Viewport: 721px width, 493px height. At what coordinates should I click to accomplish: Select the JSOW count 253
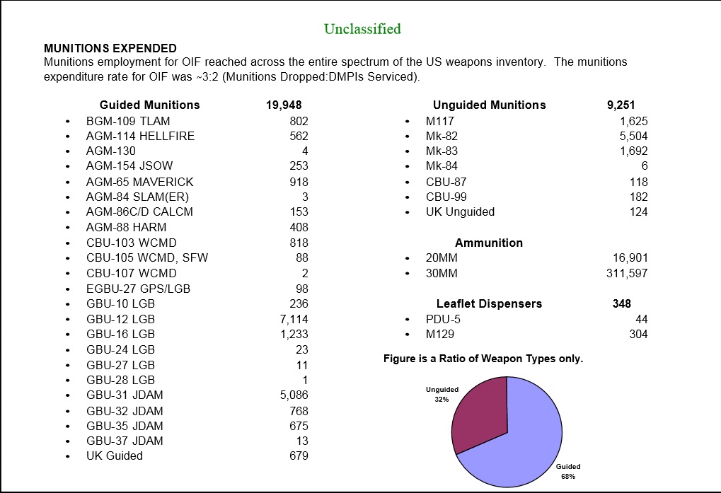coord(299,166)
